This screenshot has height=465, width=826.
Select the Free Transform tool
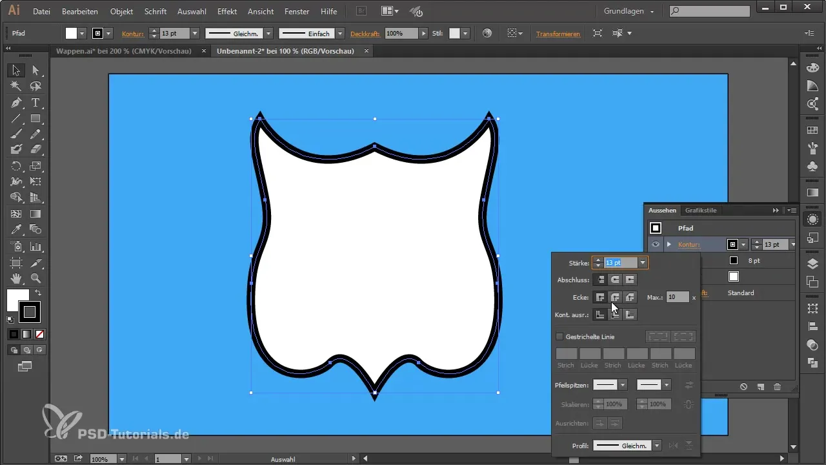[35, 182]
